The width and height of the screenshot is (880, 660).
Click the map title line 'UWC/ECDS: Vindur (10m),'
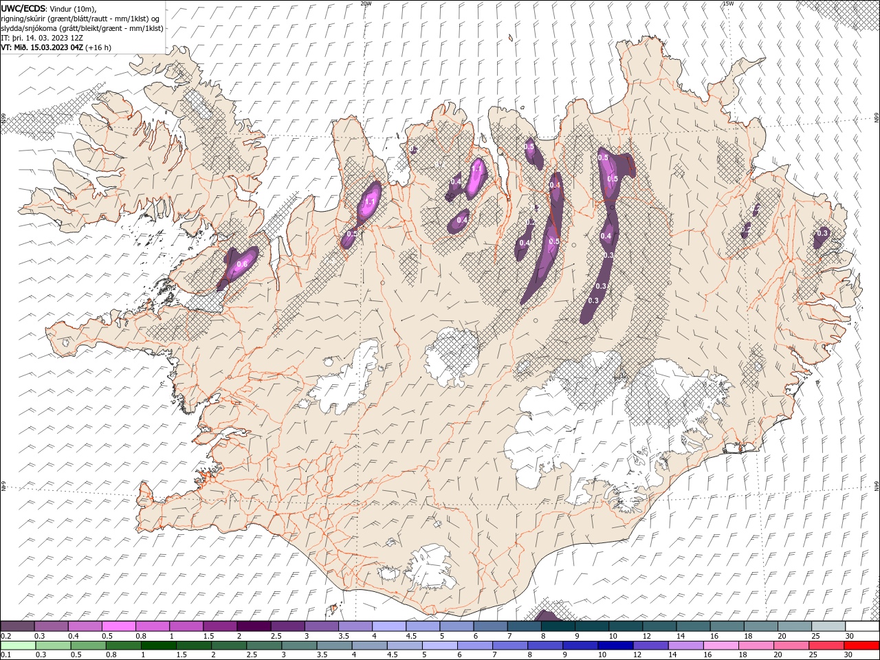point(49,8)
